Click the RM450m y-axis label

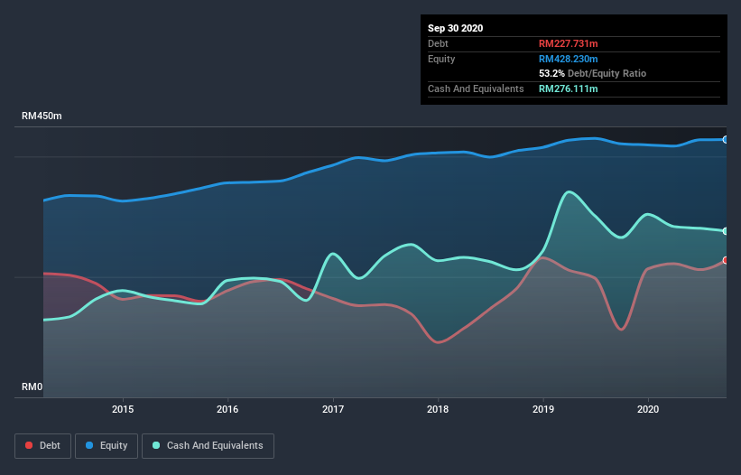(42, 116)
